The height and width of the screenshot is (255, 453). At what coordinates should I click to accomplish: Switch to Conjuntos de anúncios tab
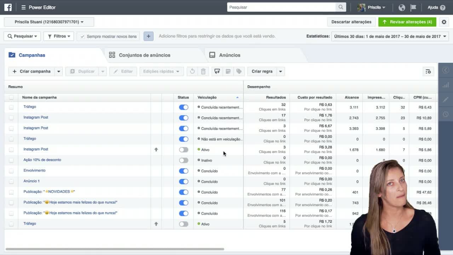tap(144, 55)
